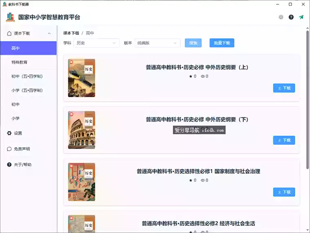This screenshot has width=310, height=233.
Task: Click the 免责声明 speech bubble icon
Action: pos(9,149)
